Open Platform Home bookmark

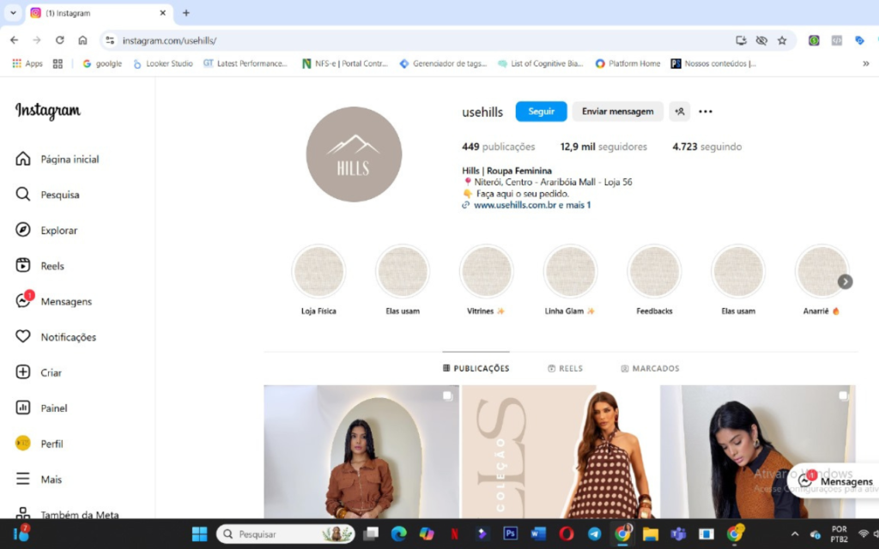pos(627,63)
